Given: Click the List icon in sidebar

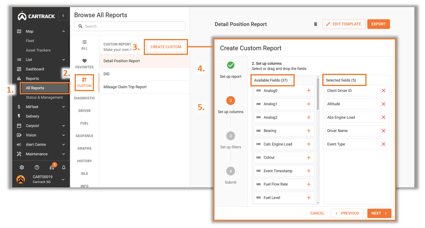Looking at the screenshot, I should [19, 60].
